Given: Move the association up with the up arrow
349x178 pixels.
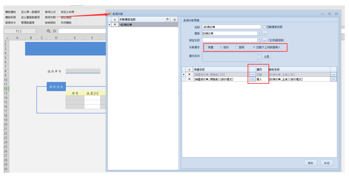Looking at the screenshot, I should pos(168,19).
